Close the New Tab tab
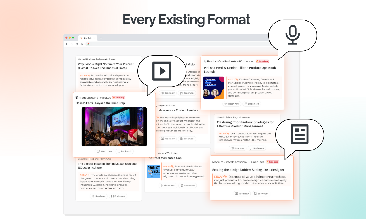This screenshot has width=366, height=219. [94, 38]
